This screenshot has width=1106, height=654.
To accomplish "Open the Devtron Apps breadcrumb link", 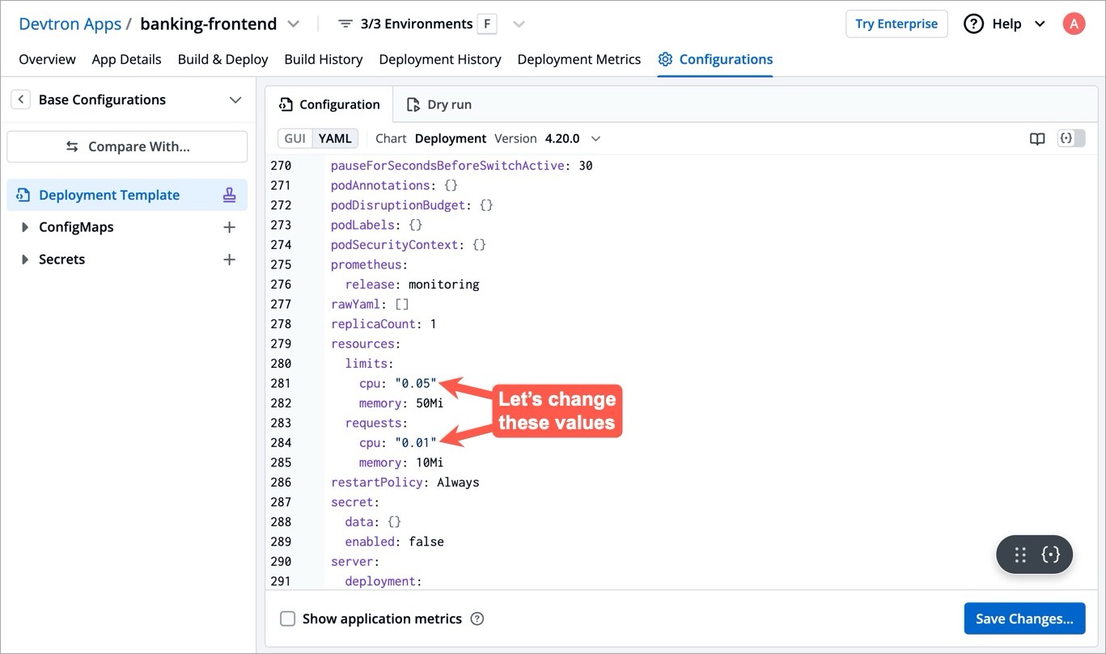I will click(x=70, y=23).
